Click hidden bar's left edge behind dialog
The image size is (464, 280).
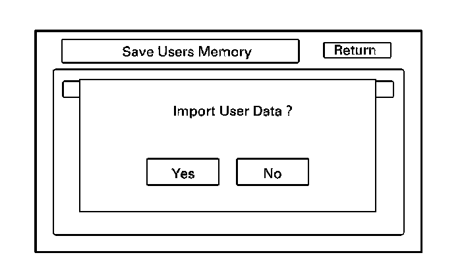click(x=71, y=89)
